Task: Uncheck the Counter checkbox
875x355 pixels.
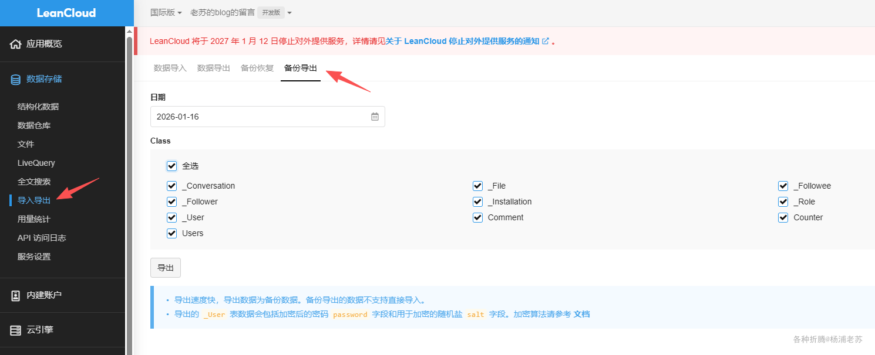Action: pyautogui.click(x=783, y=217)
